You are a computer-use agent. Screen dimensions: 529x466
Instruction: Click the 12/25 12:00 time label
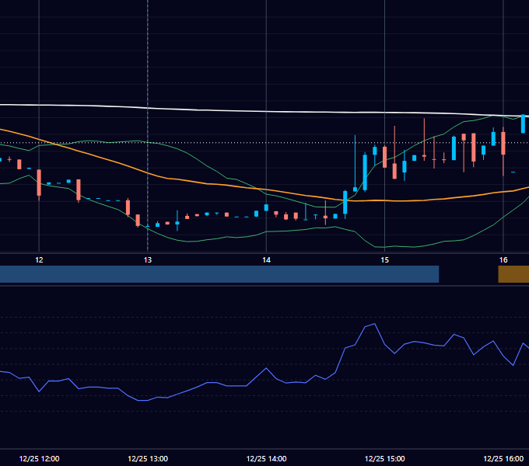coord(39,458)
